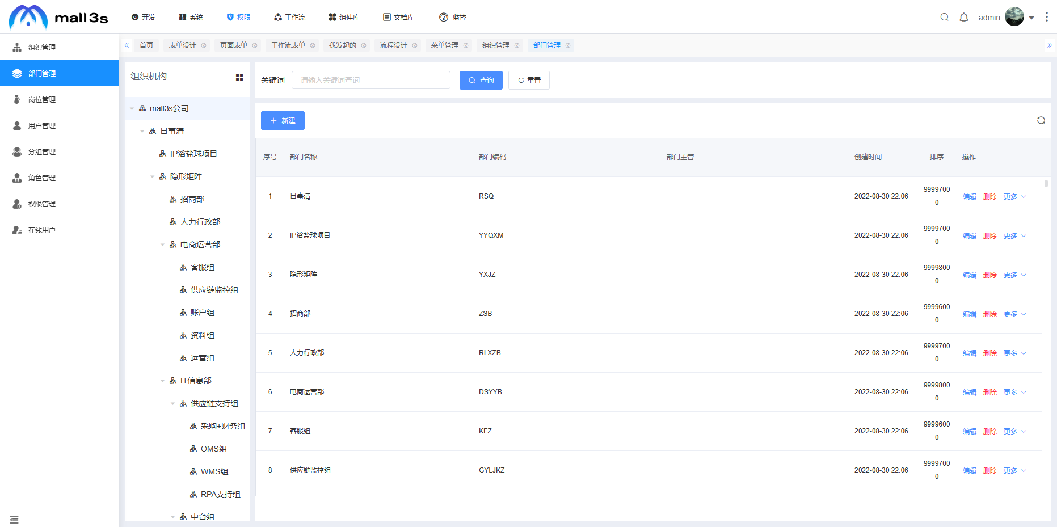This screenshot has height=527, width=1057.
Task: Open the 监控 top menu
Action: click(453, 18)
